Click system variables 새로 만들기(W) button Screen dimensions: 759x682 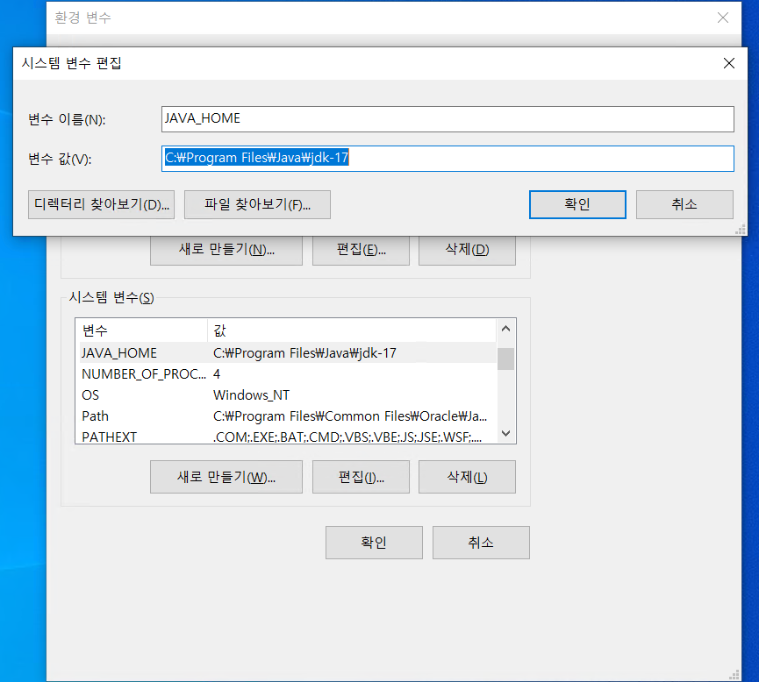coord(226,478)
